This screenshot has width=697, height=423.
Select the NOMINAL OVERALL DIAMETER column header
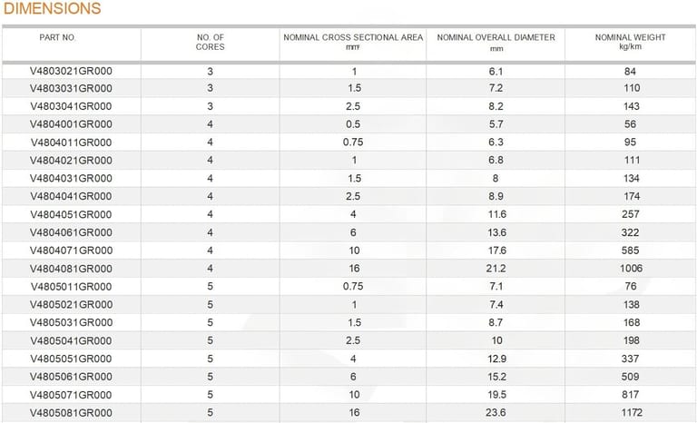496,38
